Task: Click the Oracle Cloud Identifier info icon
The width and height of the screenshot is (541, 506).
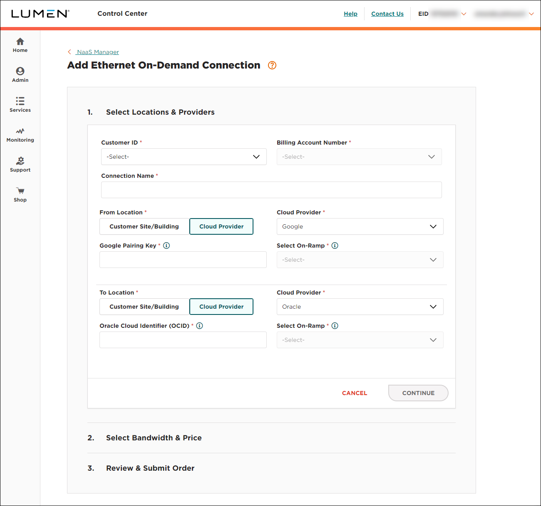Action: tap(200, 326)
